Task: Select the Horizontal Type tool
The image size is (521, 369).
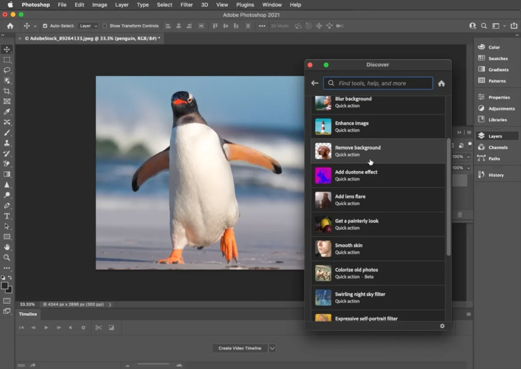Action: (7, 216)
